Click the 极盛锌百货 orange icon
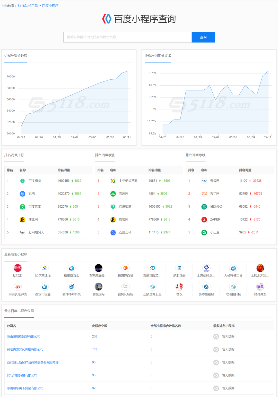The height and width of the screenshot is (397, 278). pyautogui.click(x=125, y=268)
